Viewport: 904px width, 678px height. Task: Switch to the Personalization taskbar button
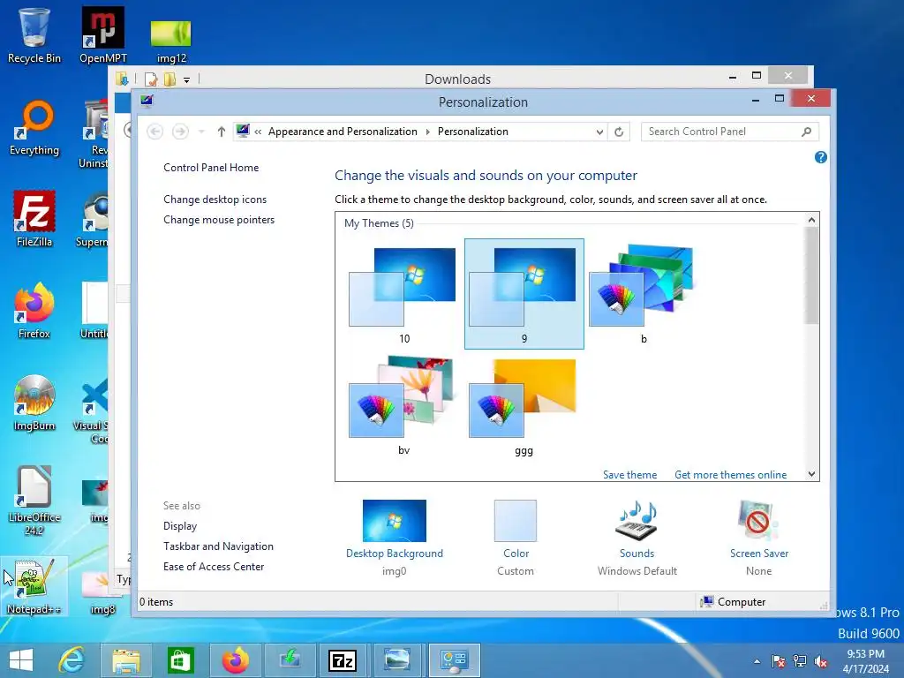(455, 660)
